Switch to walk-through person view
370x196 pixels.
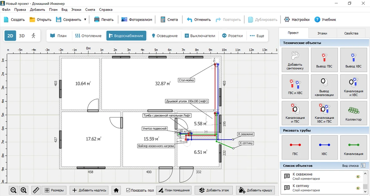click(33, 36)
